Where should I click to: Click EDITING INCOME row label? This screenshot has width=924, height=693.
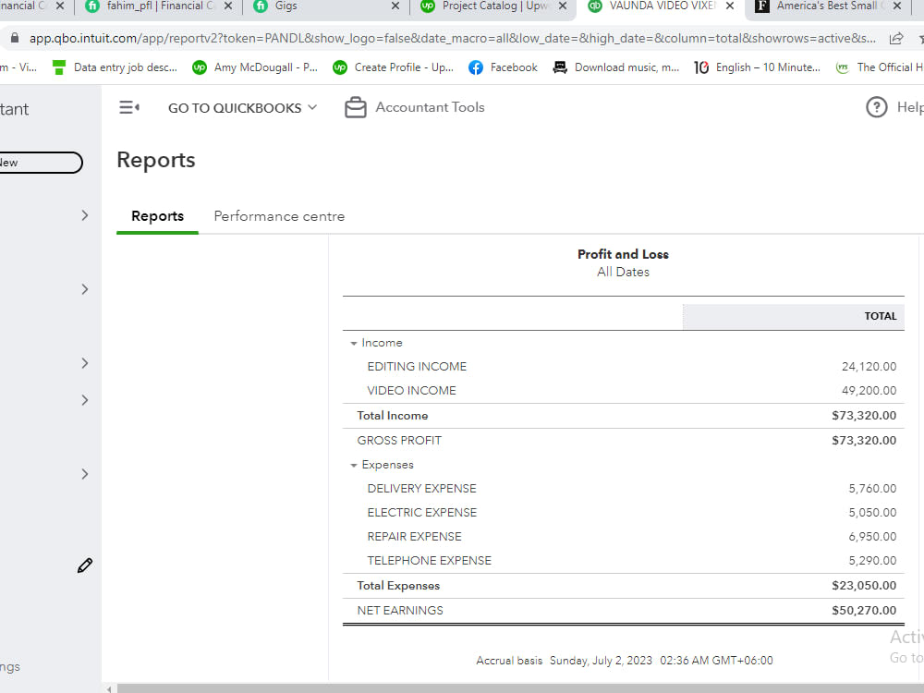click(417, 367)
